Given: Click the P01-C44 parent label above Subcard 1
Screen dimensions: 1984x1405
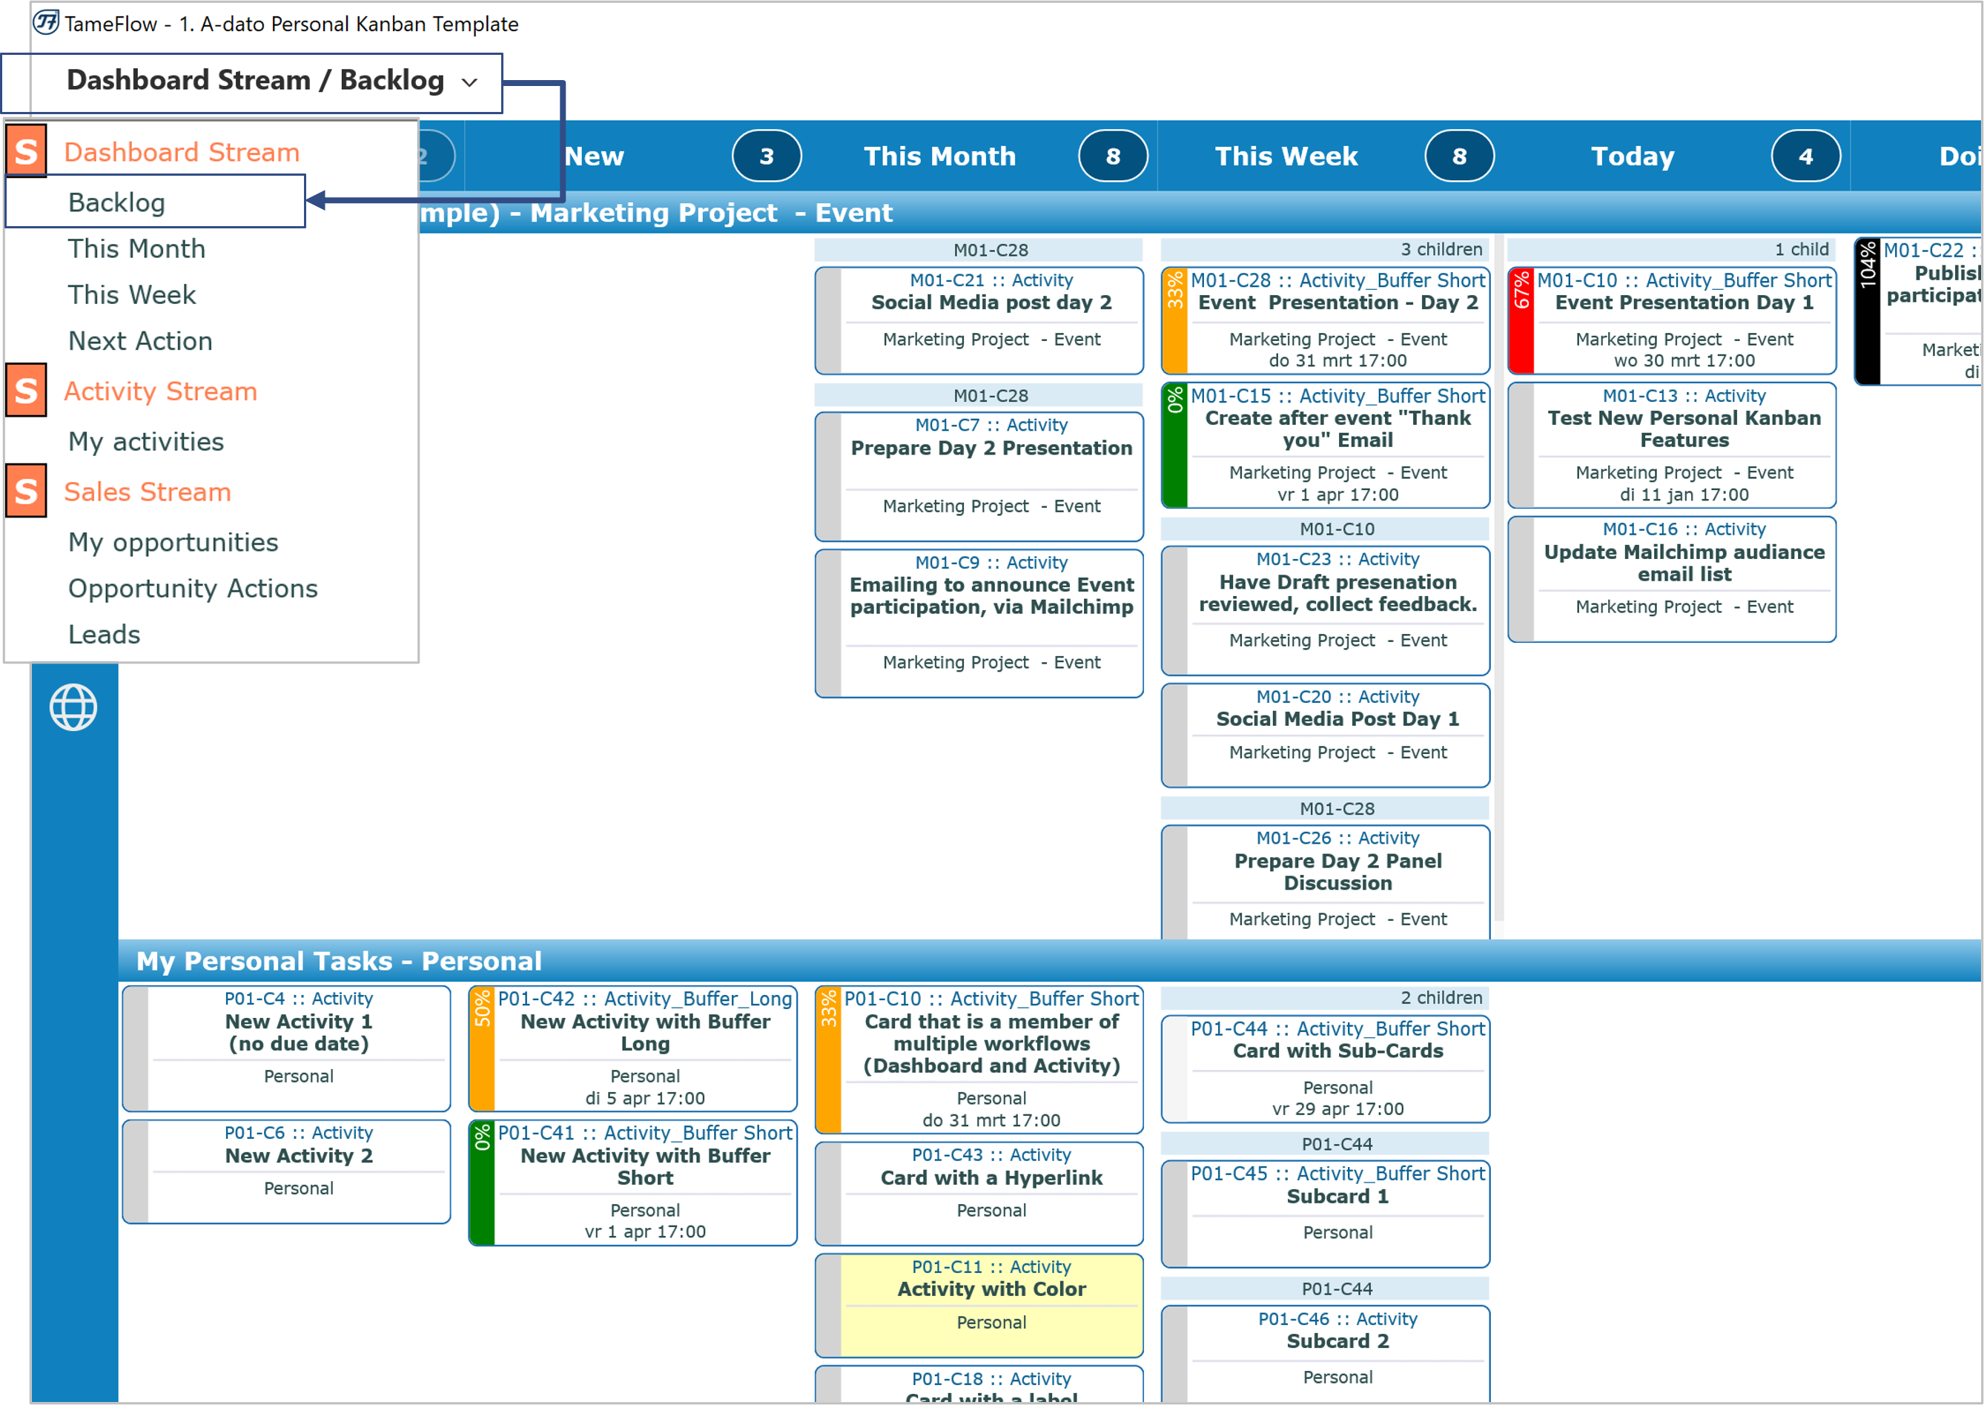Looking at the screenshot, I should coord(1325,1144).
